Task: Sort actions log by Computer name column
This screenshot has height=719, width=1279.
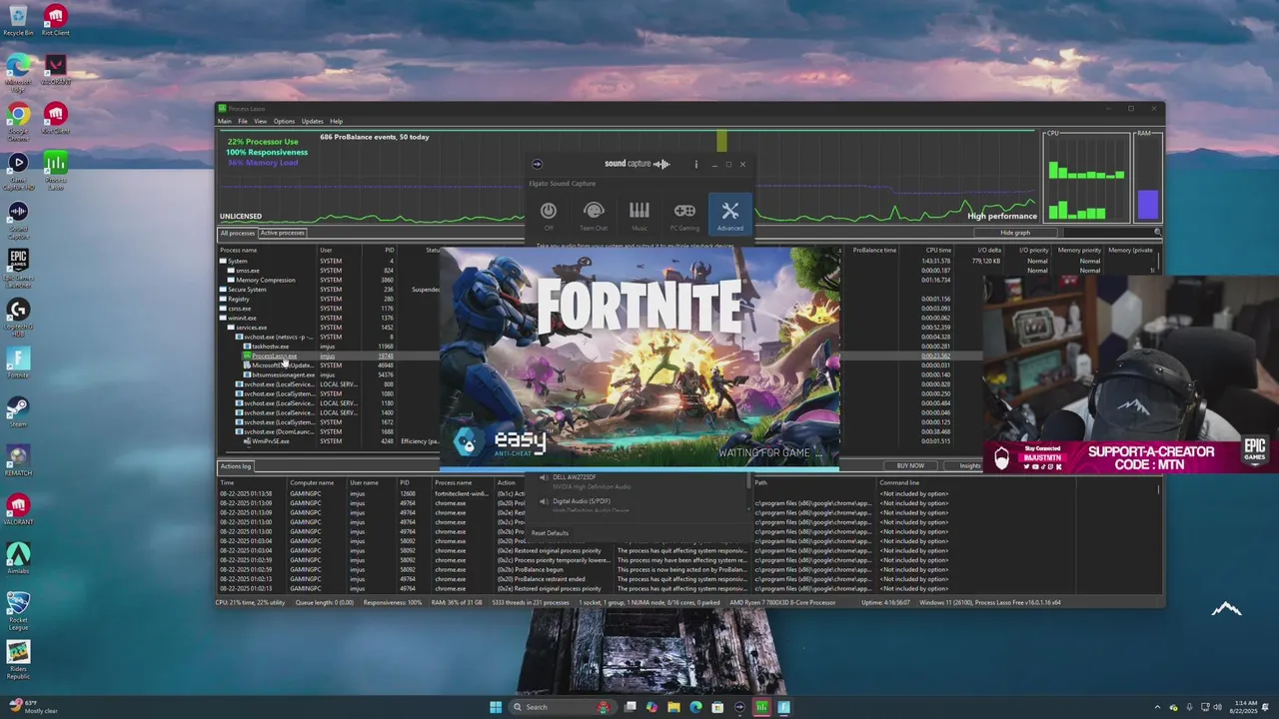Action: (311, 482)
